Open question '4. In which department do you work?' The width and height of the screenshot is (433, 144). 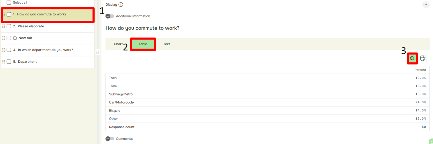pyautogui.click(x=45, y=50)
